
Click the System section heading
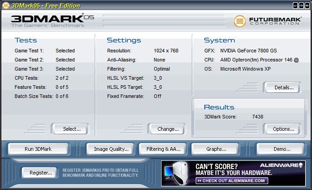tap(219, 41)
